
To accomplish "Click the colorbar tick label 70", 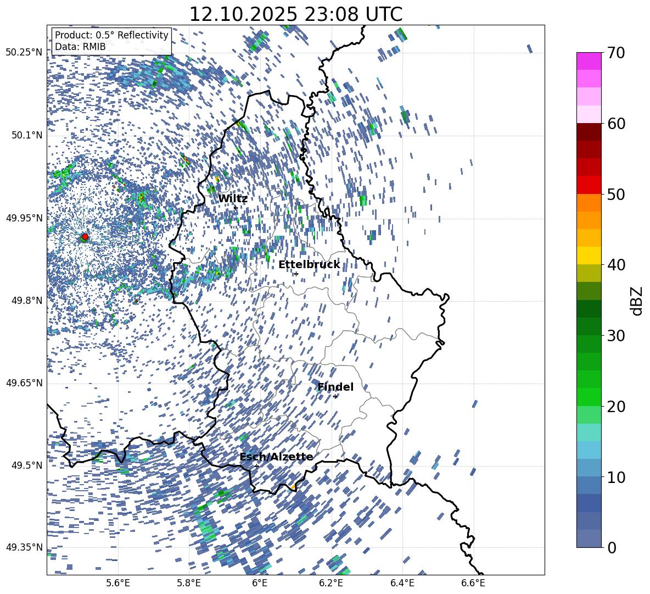I will (x=615, y=53).
